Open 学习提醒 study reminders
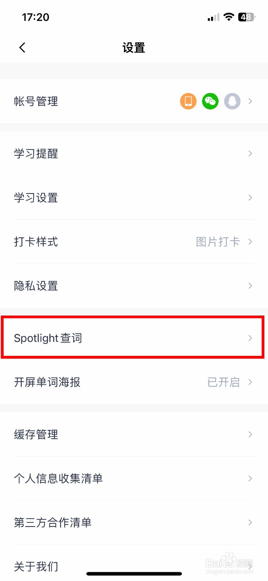Viewport: 268px width, 581px height. click(x=36, y=154)
